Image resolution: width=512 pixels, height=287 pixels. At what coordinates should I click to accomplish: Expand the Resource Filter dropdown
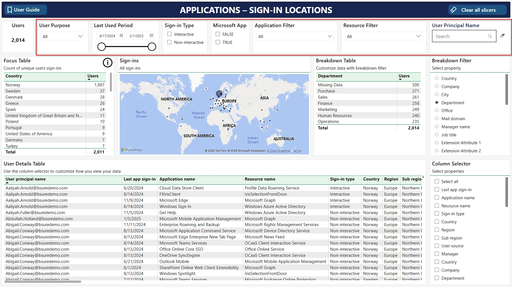click(418, 36)
